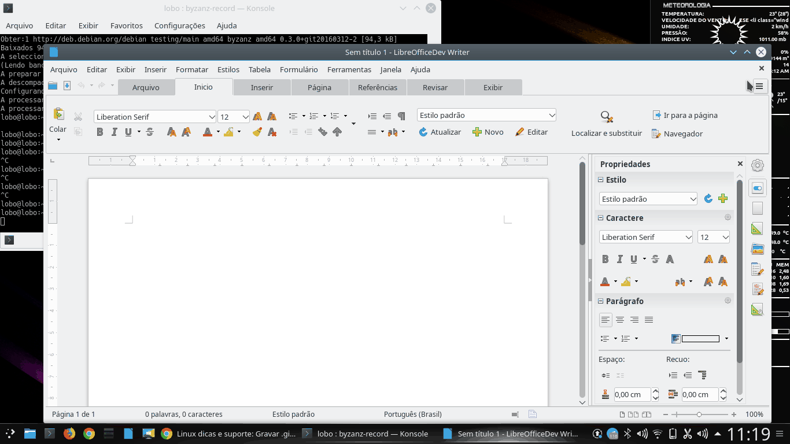The height and width of the screenshot is (444, 790).
Task: Activate the clone formatting paintbrush
Action: [x=256, y=132]
